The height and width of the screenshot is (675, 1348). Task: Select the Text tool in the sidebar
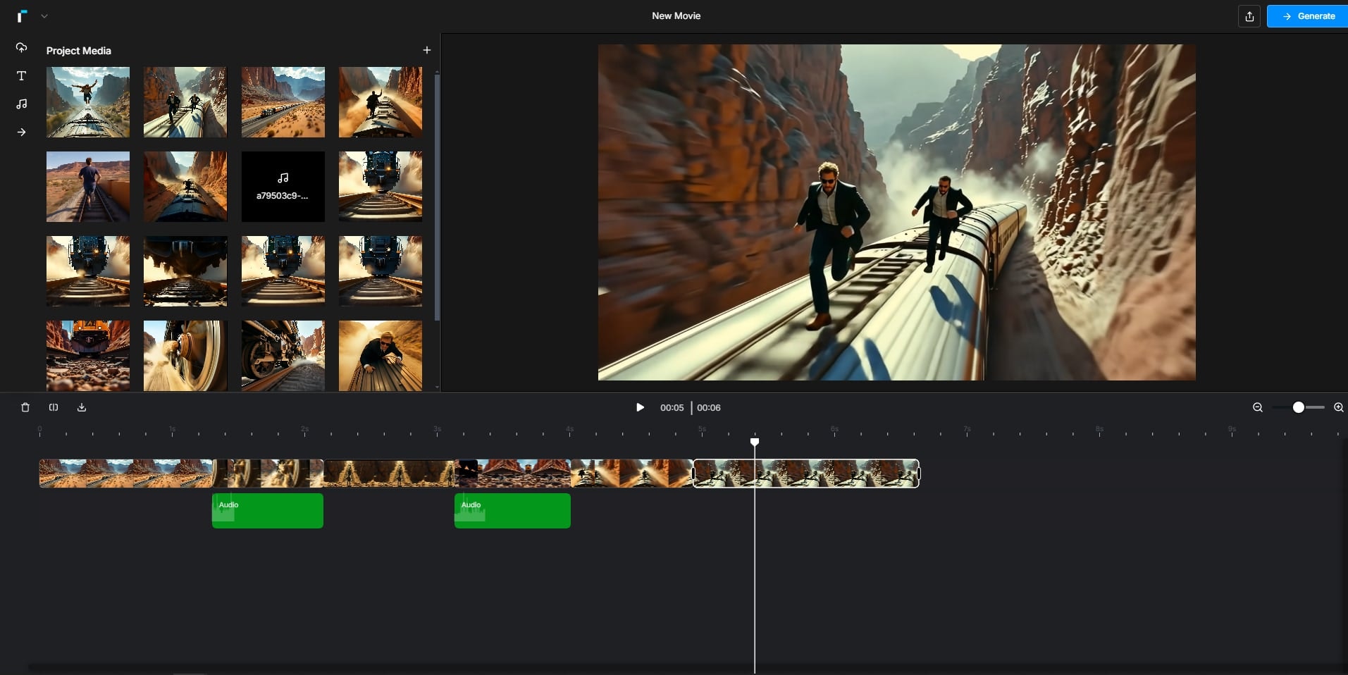22,75
